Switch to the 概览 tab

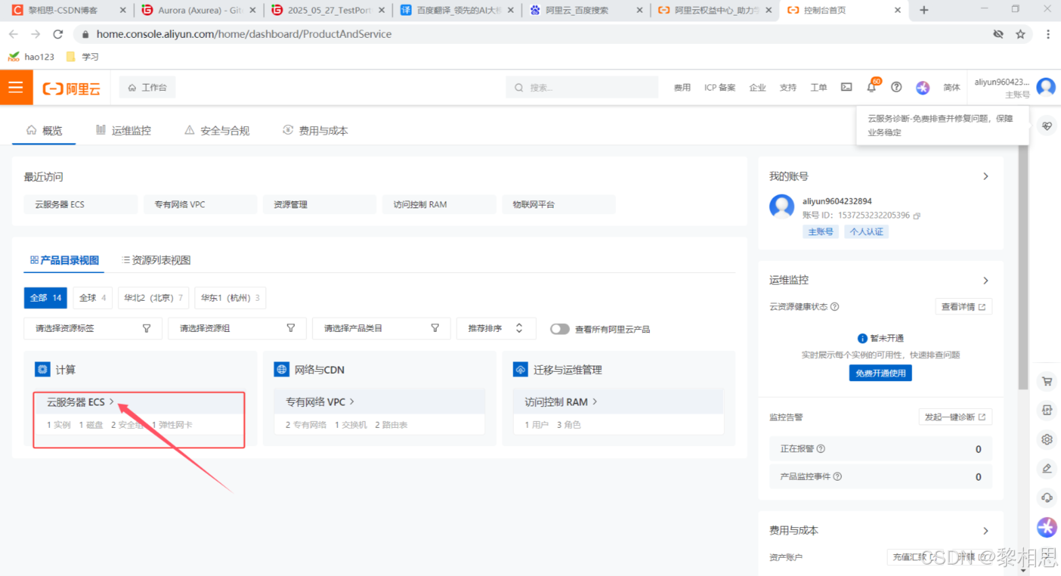[44, 130]
